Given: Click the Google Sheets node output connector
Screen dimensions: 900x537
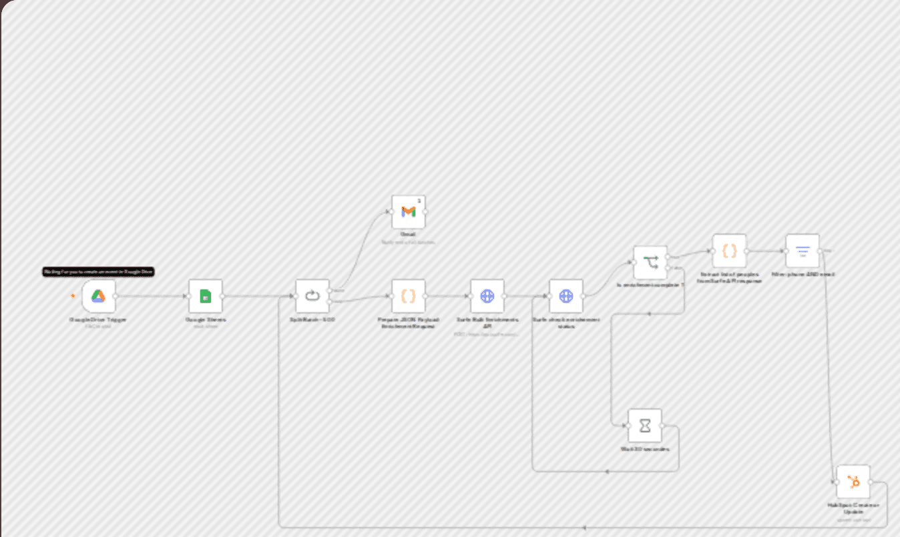Looking at the screenshot, I should [222, 296].
